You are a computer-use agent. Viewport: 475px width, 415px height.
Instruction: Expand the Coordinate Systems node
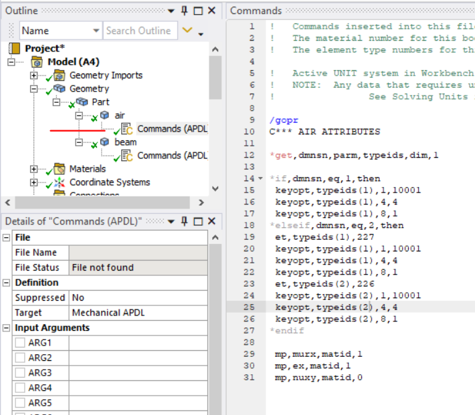[x=33, y=182]
